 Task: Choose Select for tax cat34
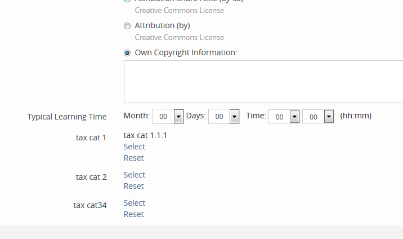point(135,203)
